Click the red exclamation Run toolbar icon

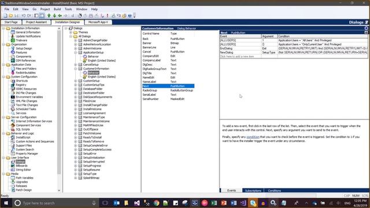coord(108,16)
